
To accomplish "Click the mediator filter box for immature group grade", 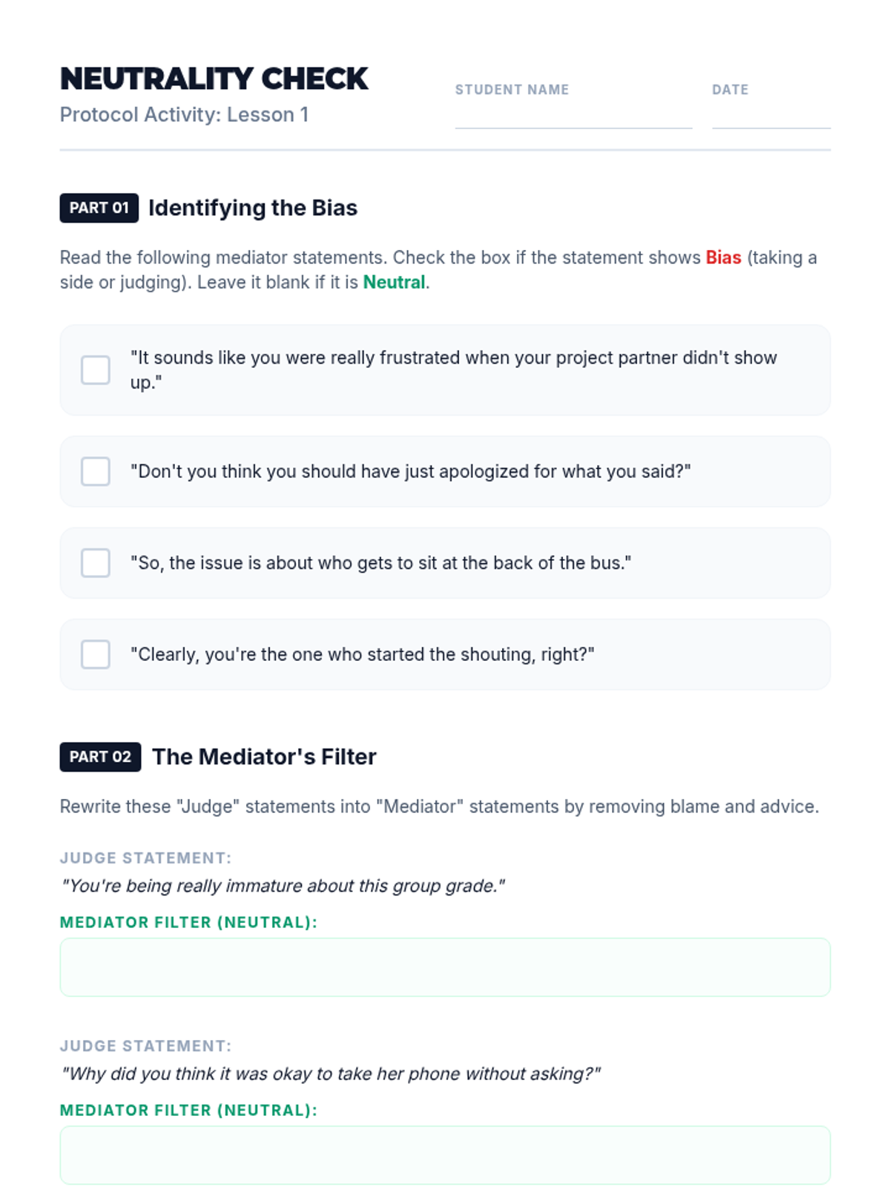I will 445,967.
